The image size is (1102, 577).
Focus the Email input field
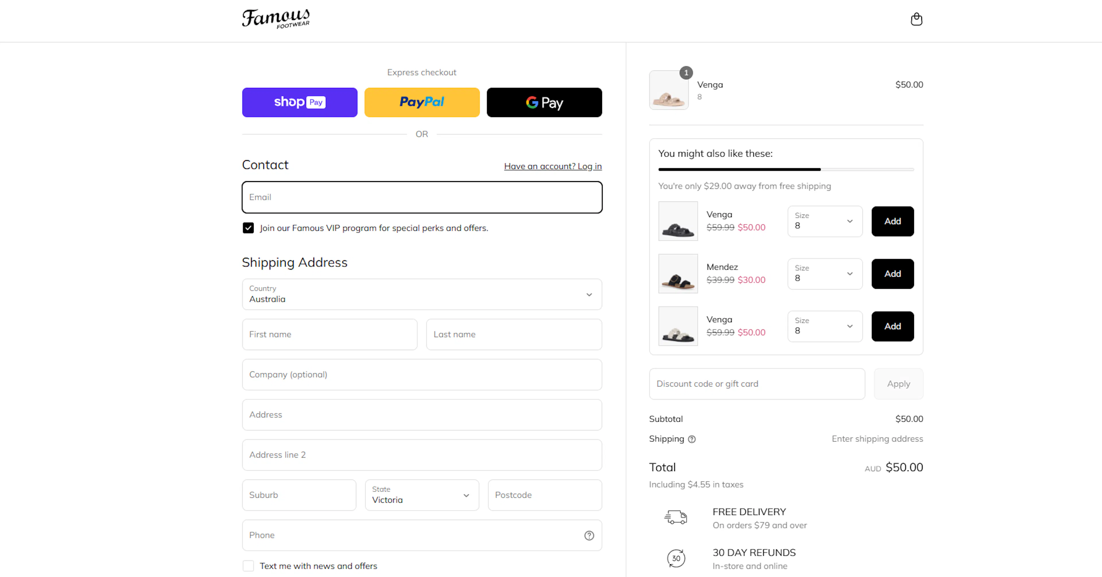tap(422, 197)
